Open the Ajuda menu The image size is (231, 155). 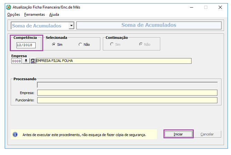click(x=54, y=14)
